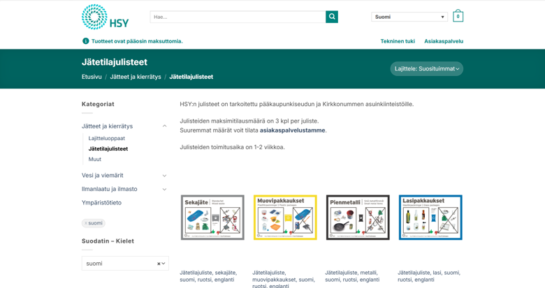Open Ilmanlaatu ja ilmasto category link
Viewport: 545px width, 288px height.
click(x=109, y=189)
